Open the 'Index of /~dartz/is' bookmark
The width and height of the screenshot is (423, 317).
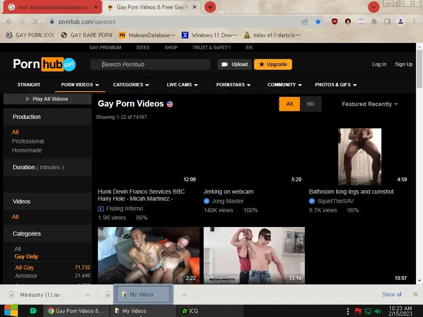click(272, 35)
